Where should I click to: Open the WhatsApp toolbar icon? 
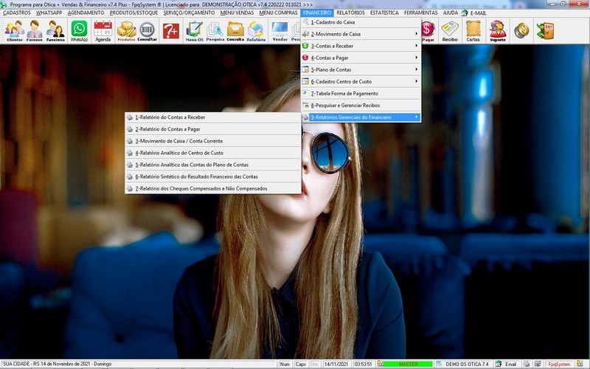[79, 31]
